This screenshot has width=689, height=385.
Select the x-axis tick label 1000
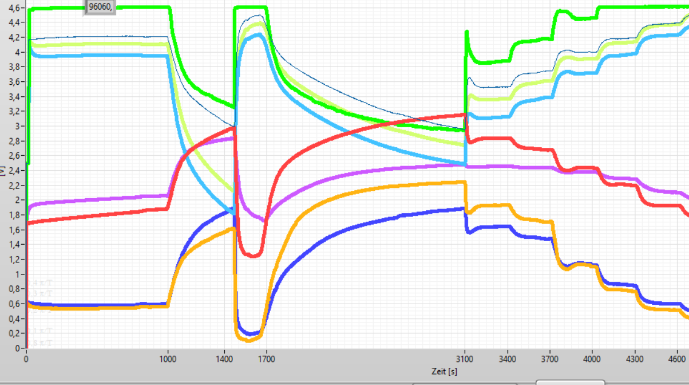click(x=168, y=360)
